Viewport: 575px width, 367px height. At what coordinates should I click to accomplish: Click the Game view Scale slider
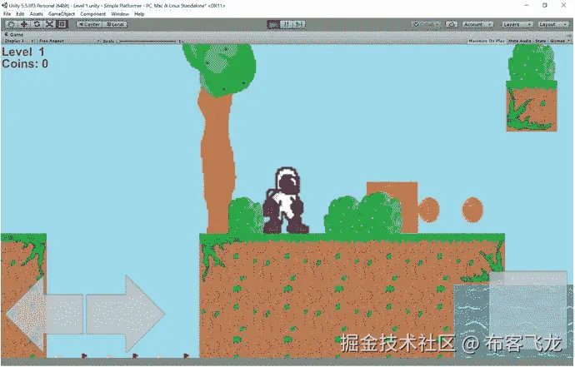click(x=148, y=42)
